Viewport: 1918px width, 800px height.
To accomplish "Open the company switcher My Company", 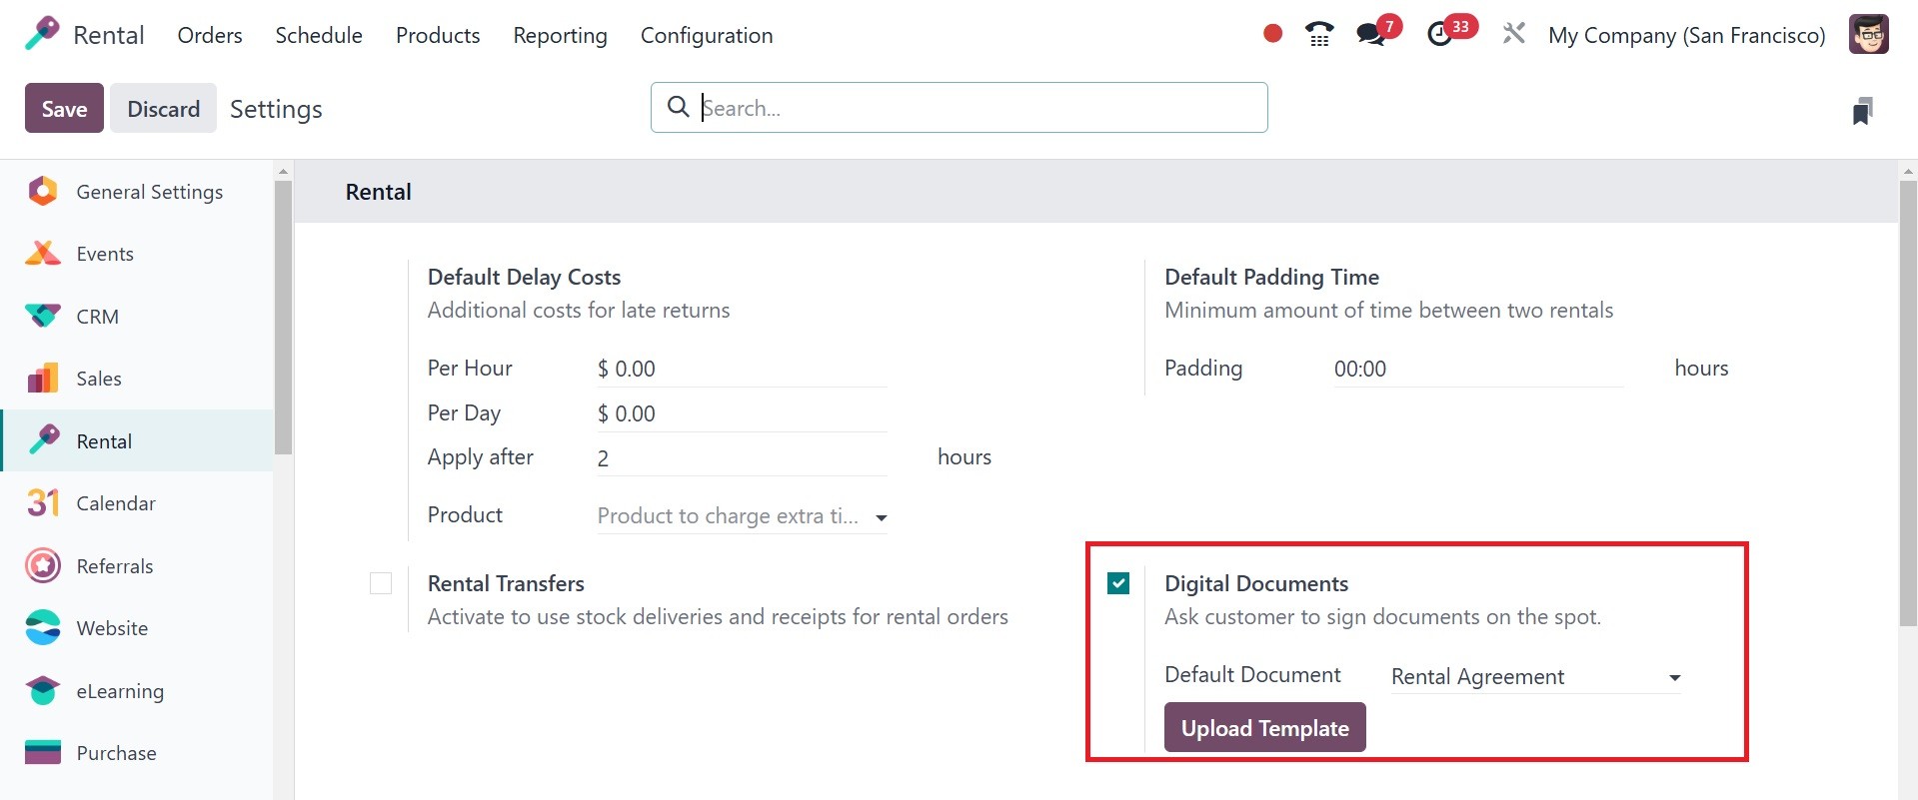I will point(1686,36).
